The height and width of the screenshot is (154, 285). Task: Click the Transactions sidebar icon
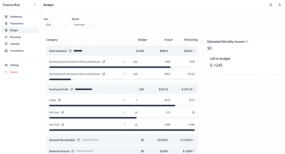coord(6,23)
